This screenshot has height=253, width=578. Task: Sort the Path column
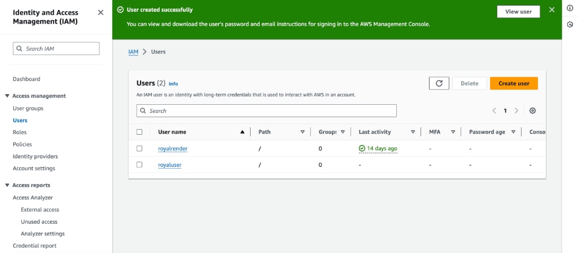(x=303, y=132)
